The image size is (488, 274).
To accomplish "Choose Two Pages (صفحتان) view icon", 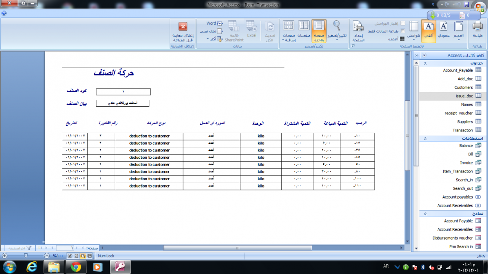I will click(304, 29).
